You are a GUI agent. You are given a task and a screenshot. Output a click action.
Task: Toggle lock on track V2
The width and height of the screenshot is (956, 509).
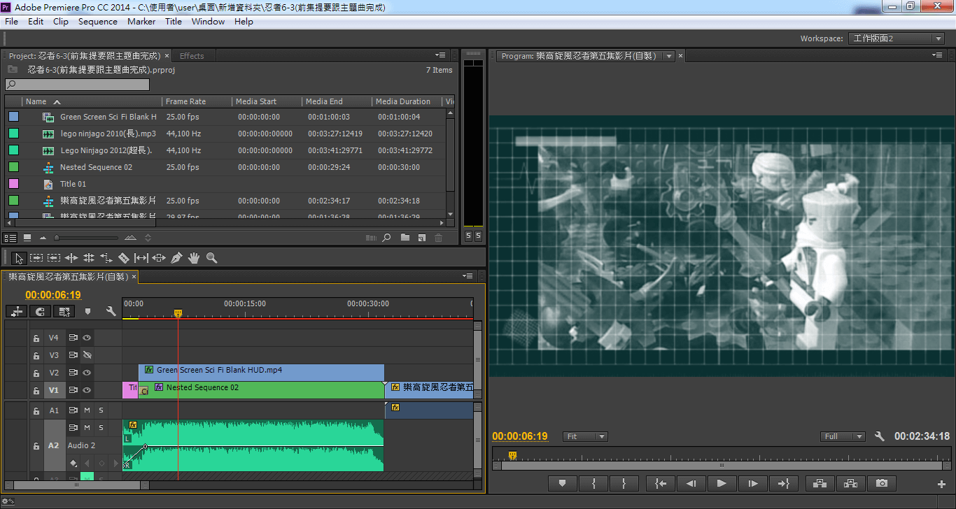pyautogui.click(x=36, y=373)
